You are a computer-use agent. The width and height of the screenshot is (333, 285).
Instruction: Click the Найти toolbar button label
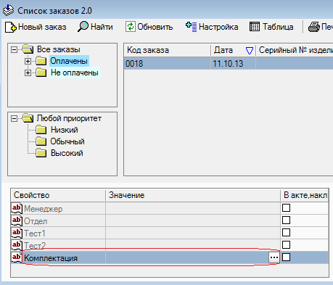pos(102,27)
